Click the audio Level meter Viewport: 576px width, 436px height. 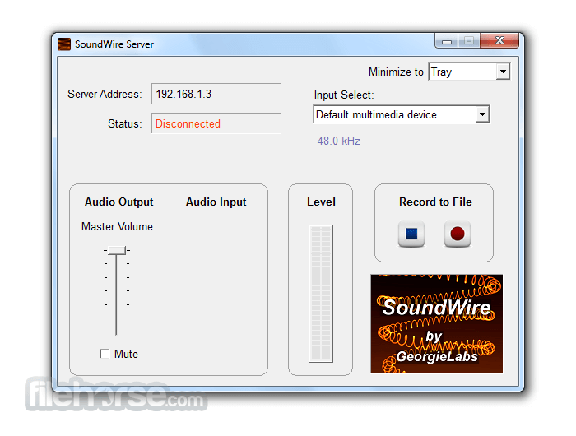[x=321, y=294]
